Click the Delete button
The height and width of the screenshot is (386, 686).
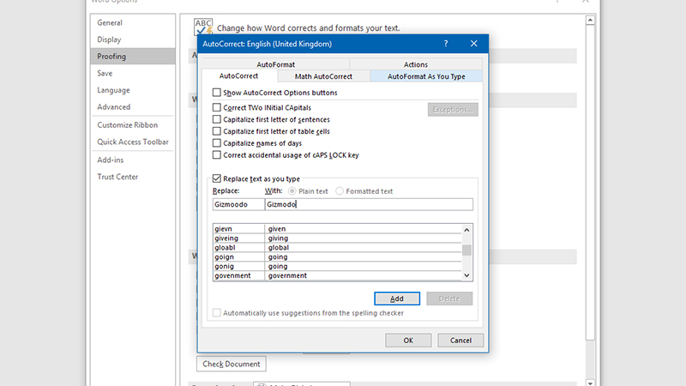click(449, 299)
